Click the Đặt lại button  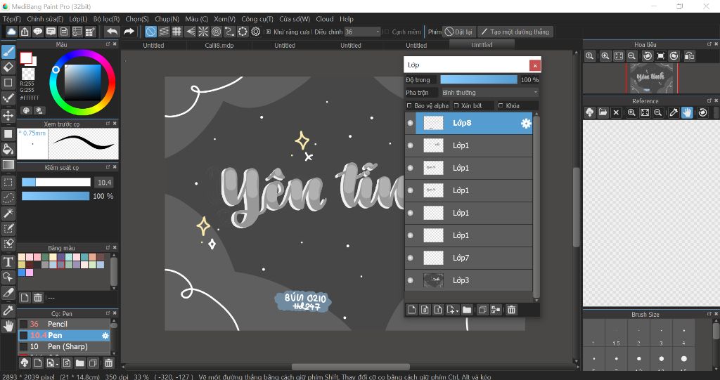point(458,32)
